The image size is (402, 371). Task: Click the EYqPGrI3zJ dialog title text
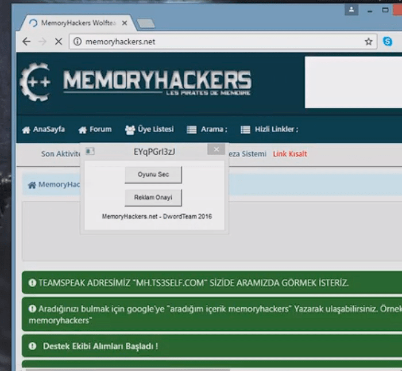(154, 152)
